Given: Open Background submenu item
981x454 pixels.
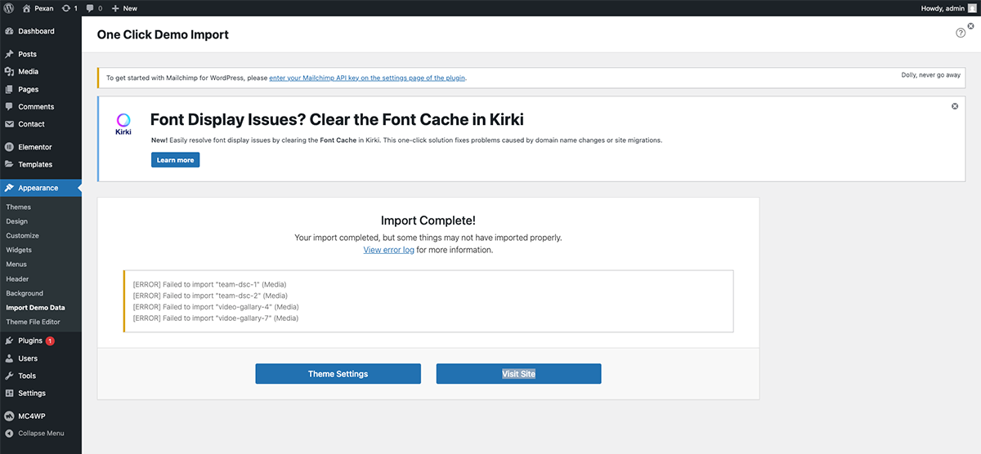Looking at the screenshot, I should point(25,293).
